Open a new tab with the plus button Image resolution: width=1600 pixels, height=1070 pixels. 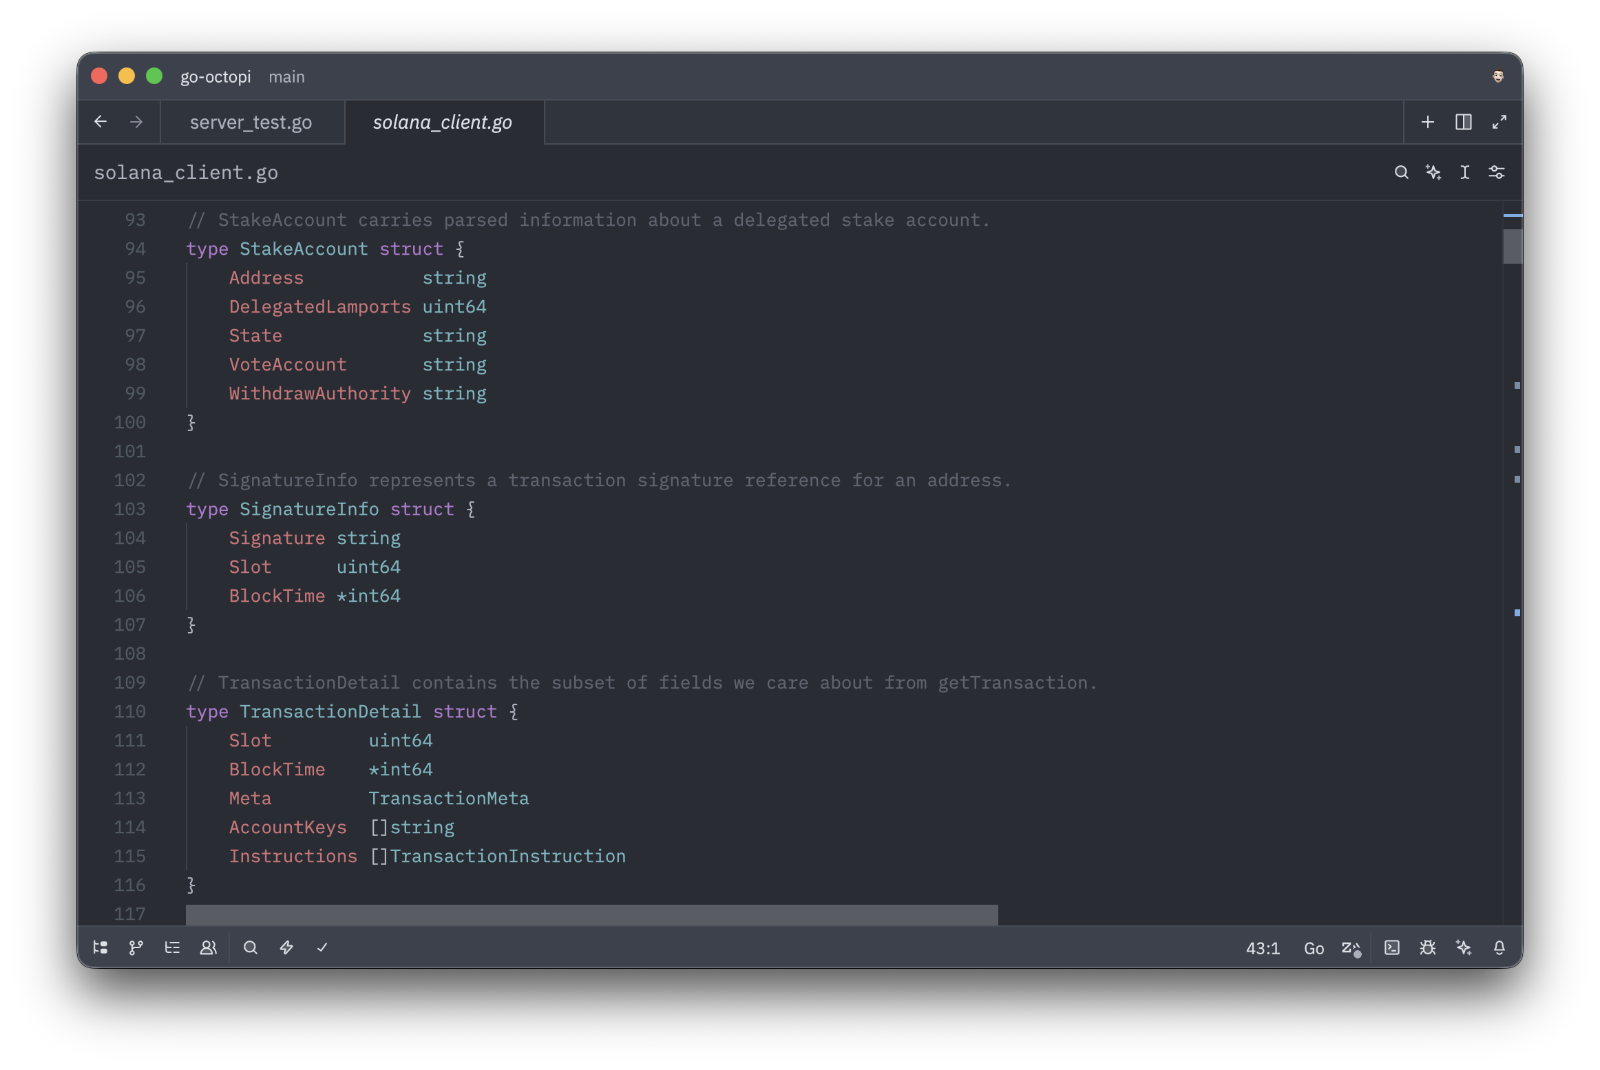(x=1427, y=122)
